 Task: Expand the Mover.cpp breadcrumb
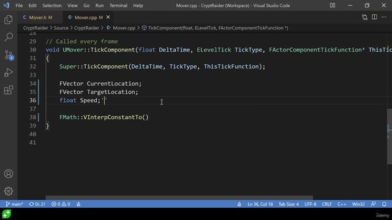[x=121, y=28]
